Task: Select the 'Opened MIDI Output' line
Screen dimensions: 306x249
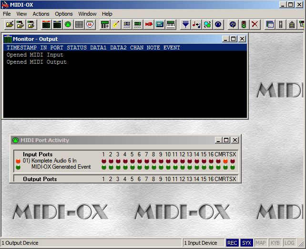Action: tap(37, 62)
